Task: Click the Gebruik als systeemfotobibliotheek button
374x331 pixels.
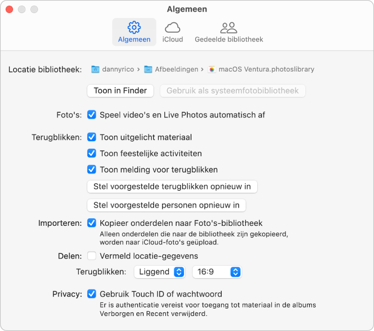Action: click(x=233, y=91)
